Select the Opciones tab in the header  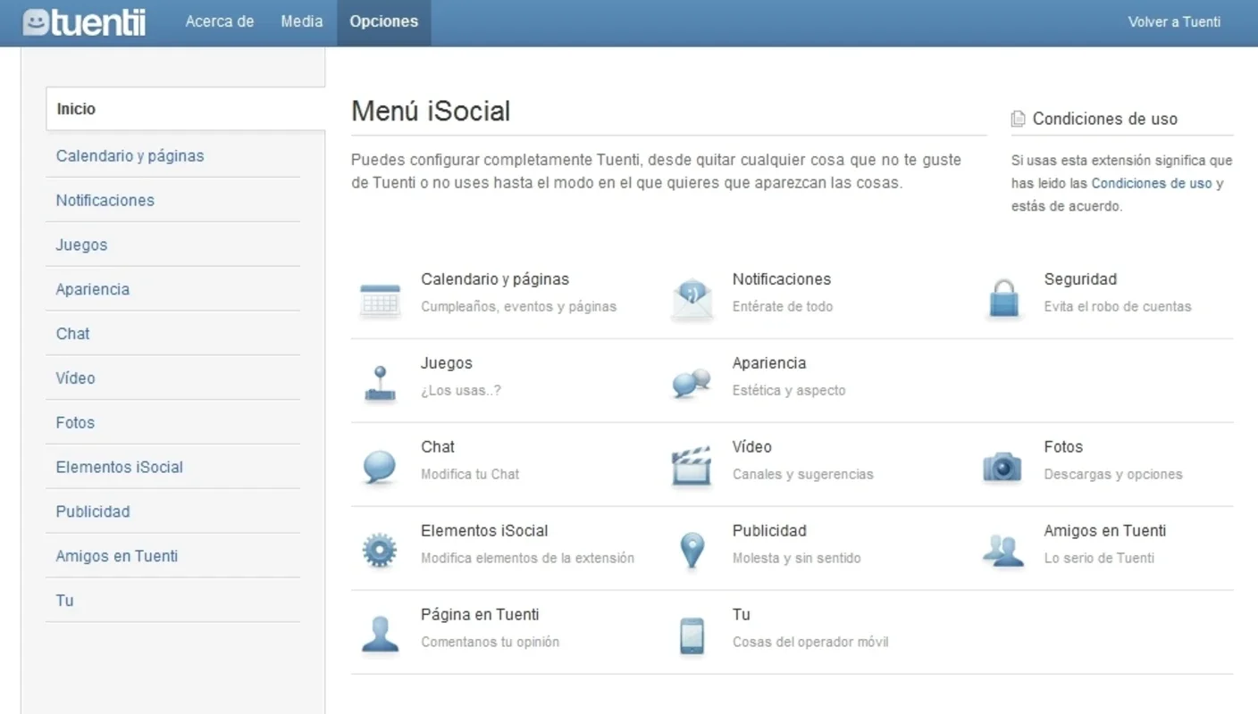click(x=384, y=22)
